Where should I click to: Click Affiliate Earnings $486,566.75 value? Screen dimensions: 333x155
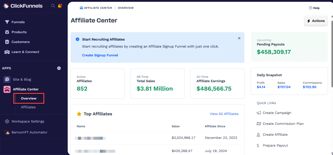(214, 88)
